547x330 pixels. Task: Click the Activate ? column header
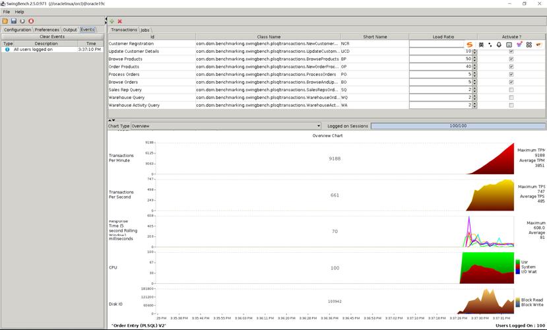click(511, 36)
